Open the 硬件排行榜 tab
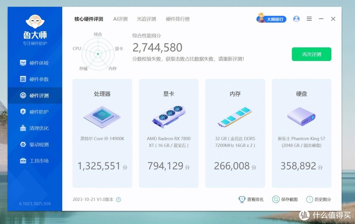The width and height of the screenshot is (355, 224). point(178,19)
